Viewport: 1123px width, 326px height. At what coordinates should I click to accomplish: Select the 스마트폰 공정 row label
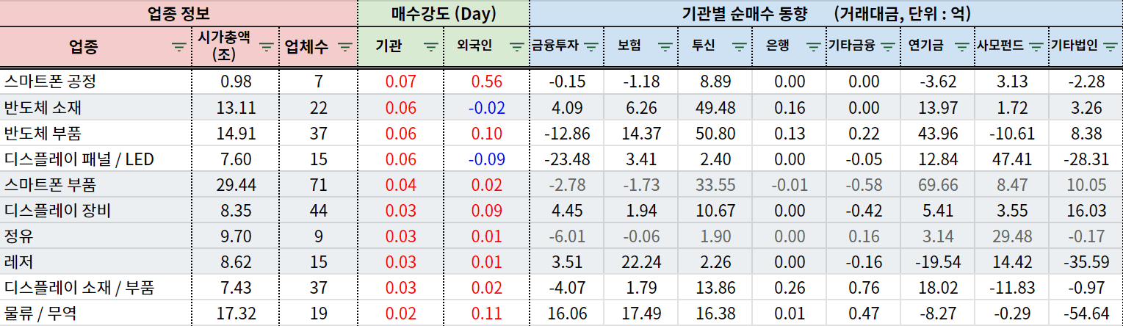[x=50, y=81]
